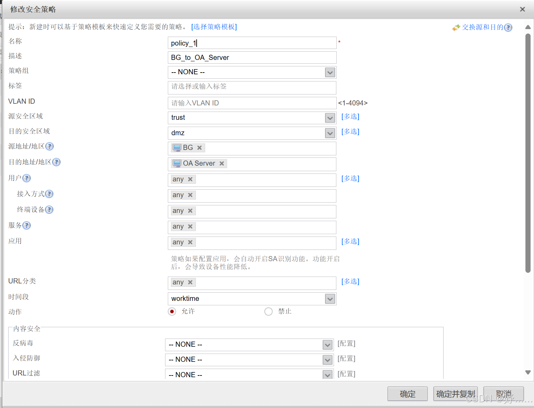Remove the any tag in 服务 field
This screenshot has width=534, height=408.
point(190,227)
